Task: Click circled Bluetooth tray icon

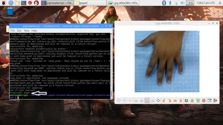Action: 164,3
